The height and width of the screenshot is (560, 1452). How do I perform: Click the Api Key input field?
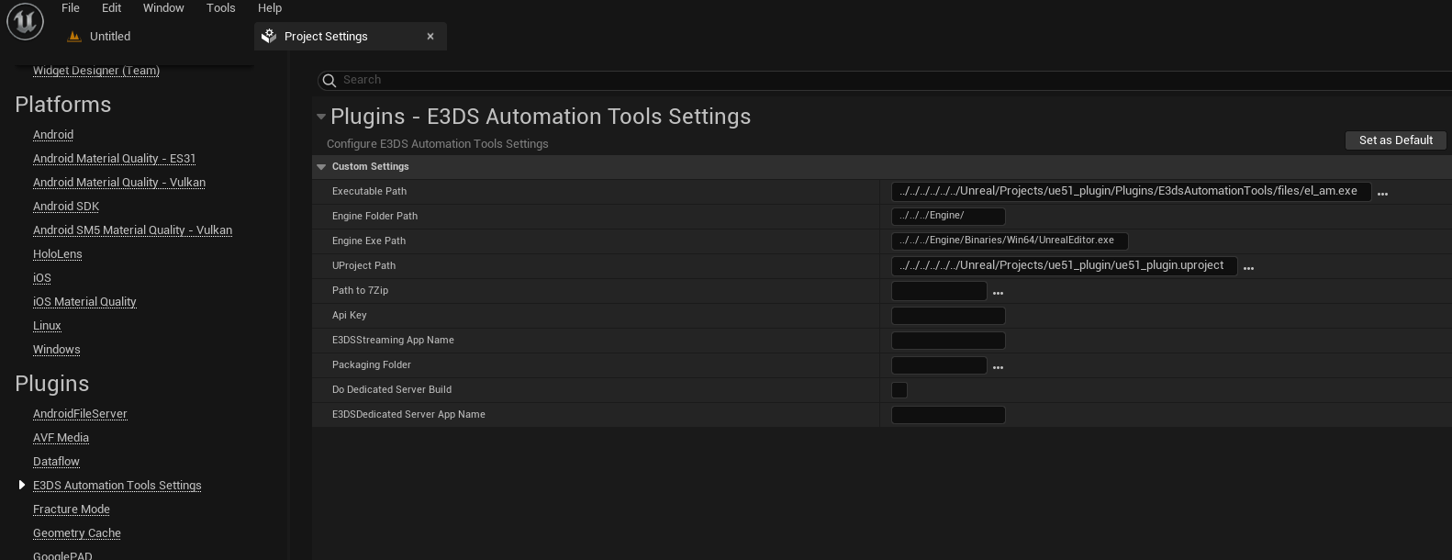point(948,316)
